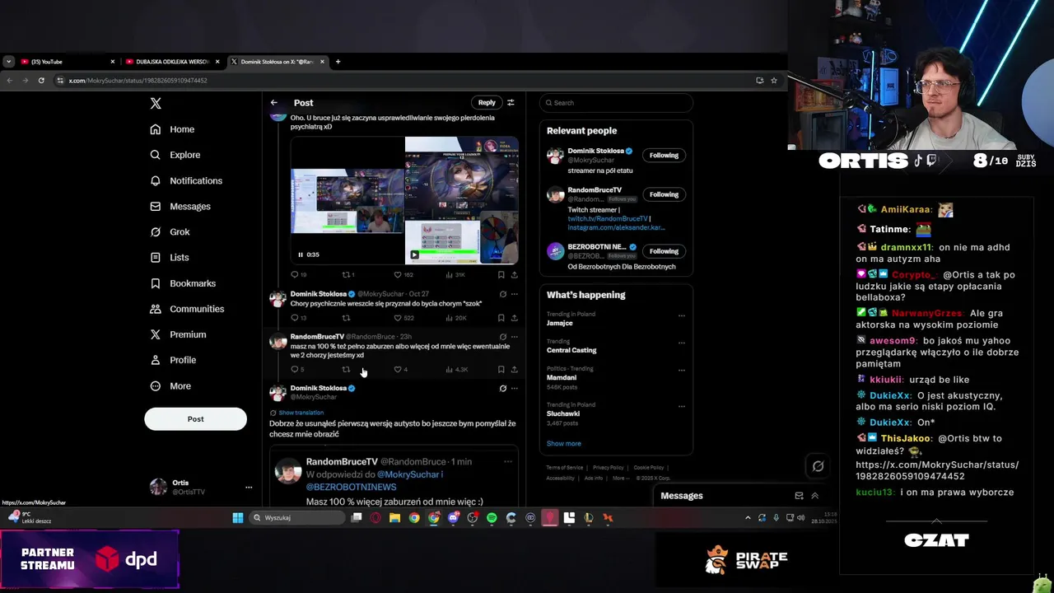Open reply sort settings icon
This screenshot has height=593, width=1054.
click(x=511, y=103)
